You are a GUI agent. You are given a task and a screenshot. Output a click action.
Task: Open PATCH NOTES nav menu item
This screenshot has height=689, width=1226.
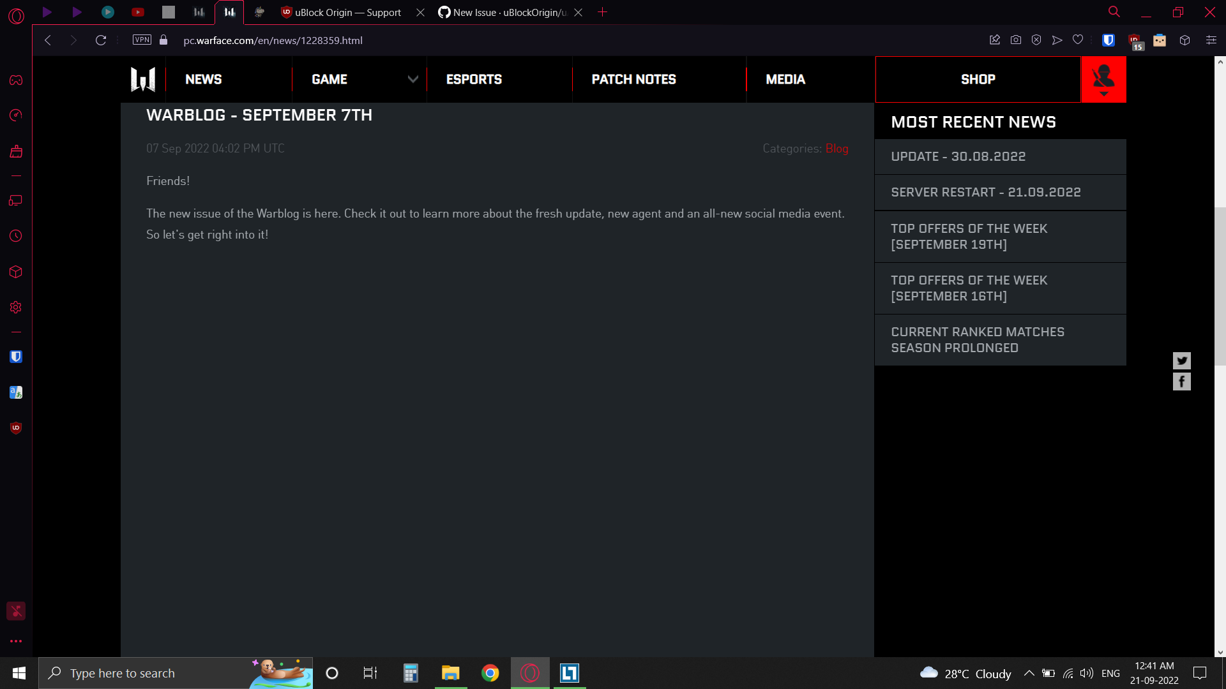[633, 79]
